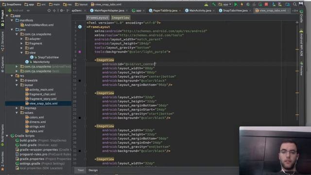
Task: Click the Android sync icon left of hammer
Action: click(206, 4)
